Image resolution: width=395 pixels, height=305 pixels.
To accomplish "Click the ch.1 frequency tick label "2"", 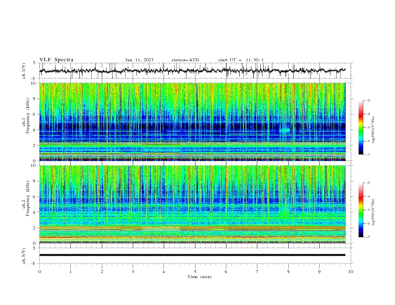I will point(35,146).
